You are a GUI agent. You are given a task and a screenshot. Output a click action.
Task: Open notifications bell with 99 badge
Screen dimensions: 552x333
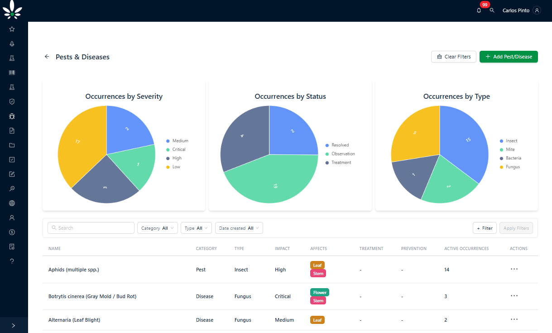[479, 10]
